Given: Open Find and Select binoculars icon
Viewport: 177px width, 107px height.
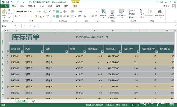Looking at the screenshot, I should [160, 12].
